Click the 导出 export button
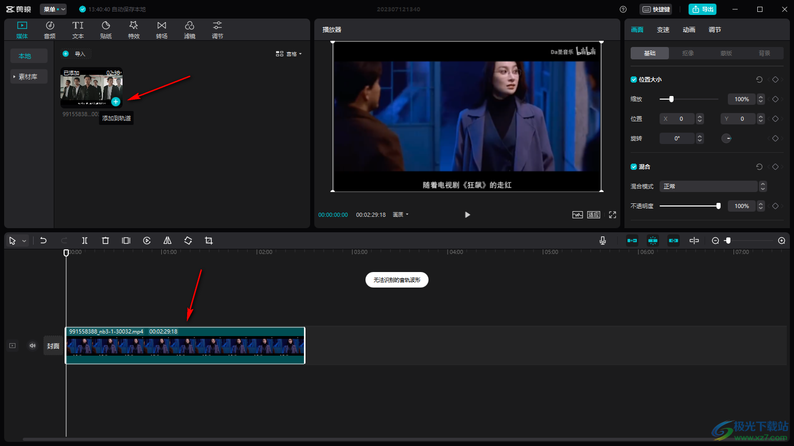794x446 pixels. (x=703, y=9)
